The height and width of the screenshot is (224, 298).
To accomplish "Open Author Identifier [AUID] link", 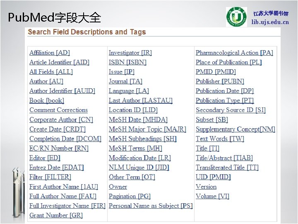I will 62,91.
